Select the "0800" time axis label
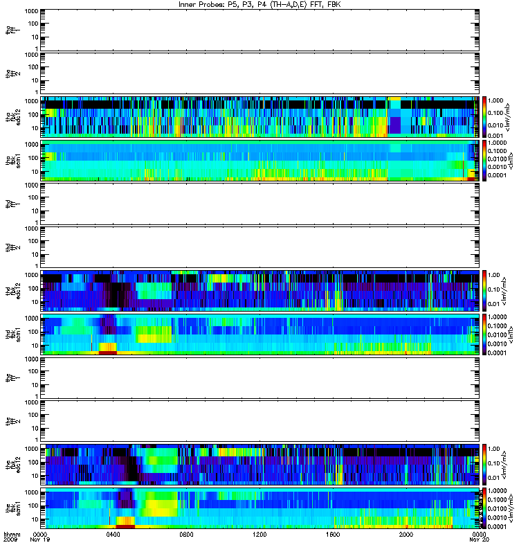 (x=186, y=534)
